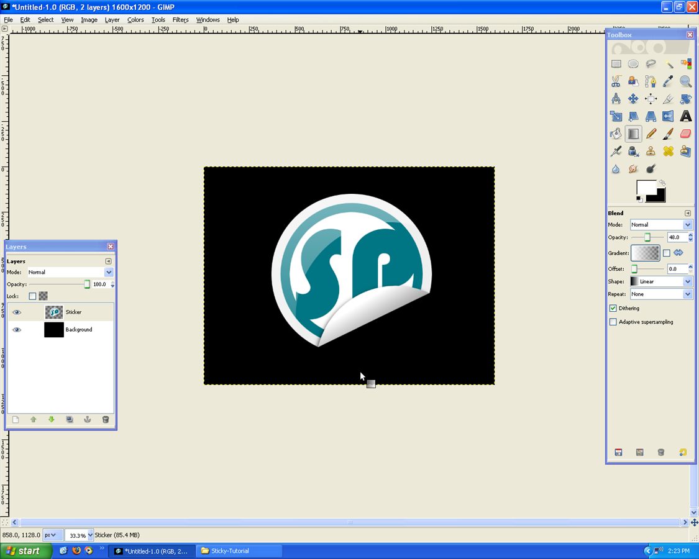Lower the selected layer with green down arrow

tap(52, 419)
